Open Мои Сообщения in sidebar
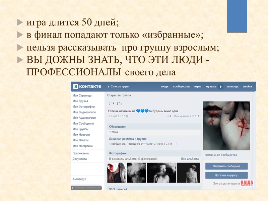Screen dimensions: 268x201 pyautogui.click(x=83, y=123)
